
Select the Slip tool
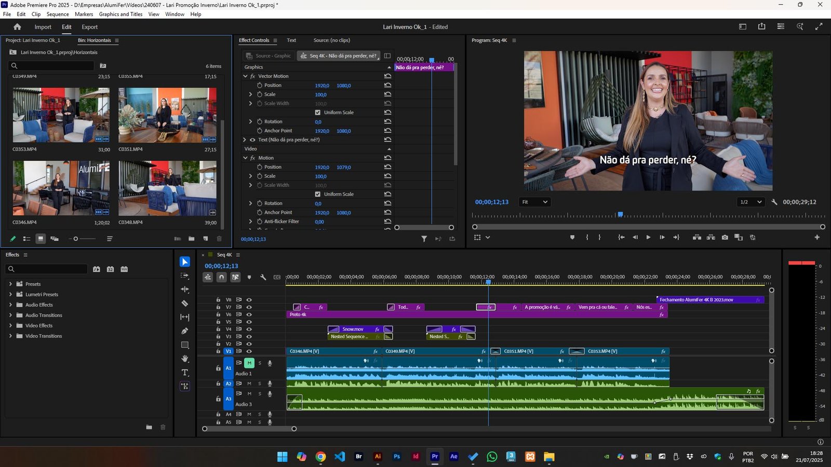pos(185,317)
